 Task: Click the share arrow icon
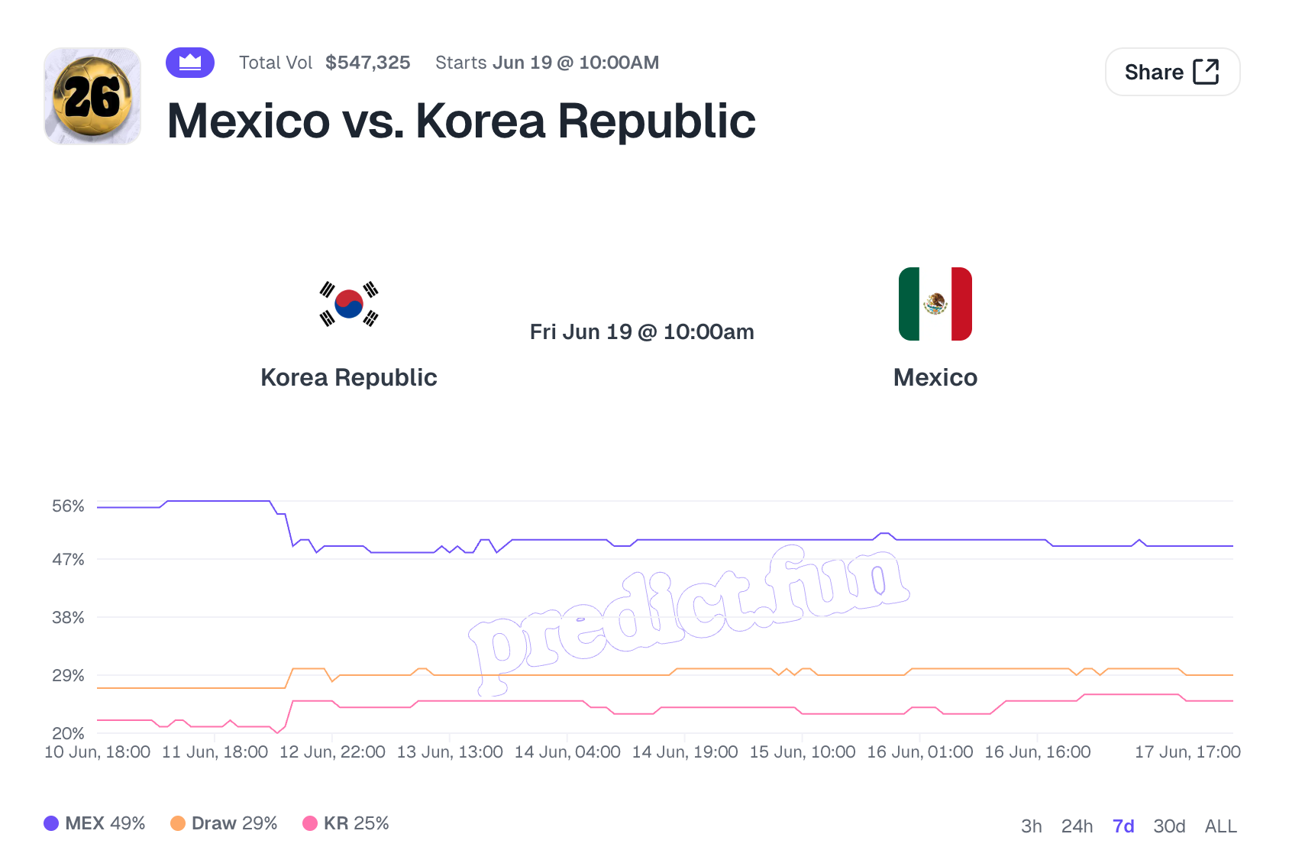(1206, 72)
